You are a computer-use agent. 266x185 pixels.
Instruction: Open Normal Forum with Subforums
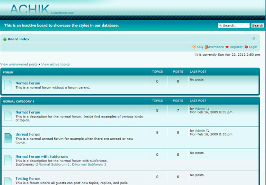point(42,157)
